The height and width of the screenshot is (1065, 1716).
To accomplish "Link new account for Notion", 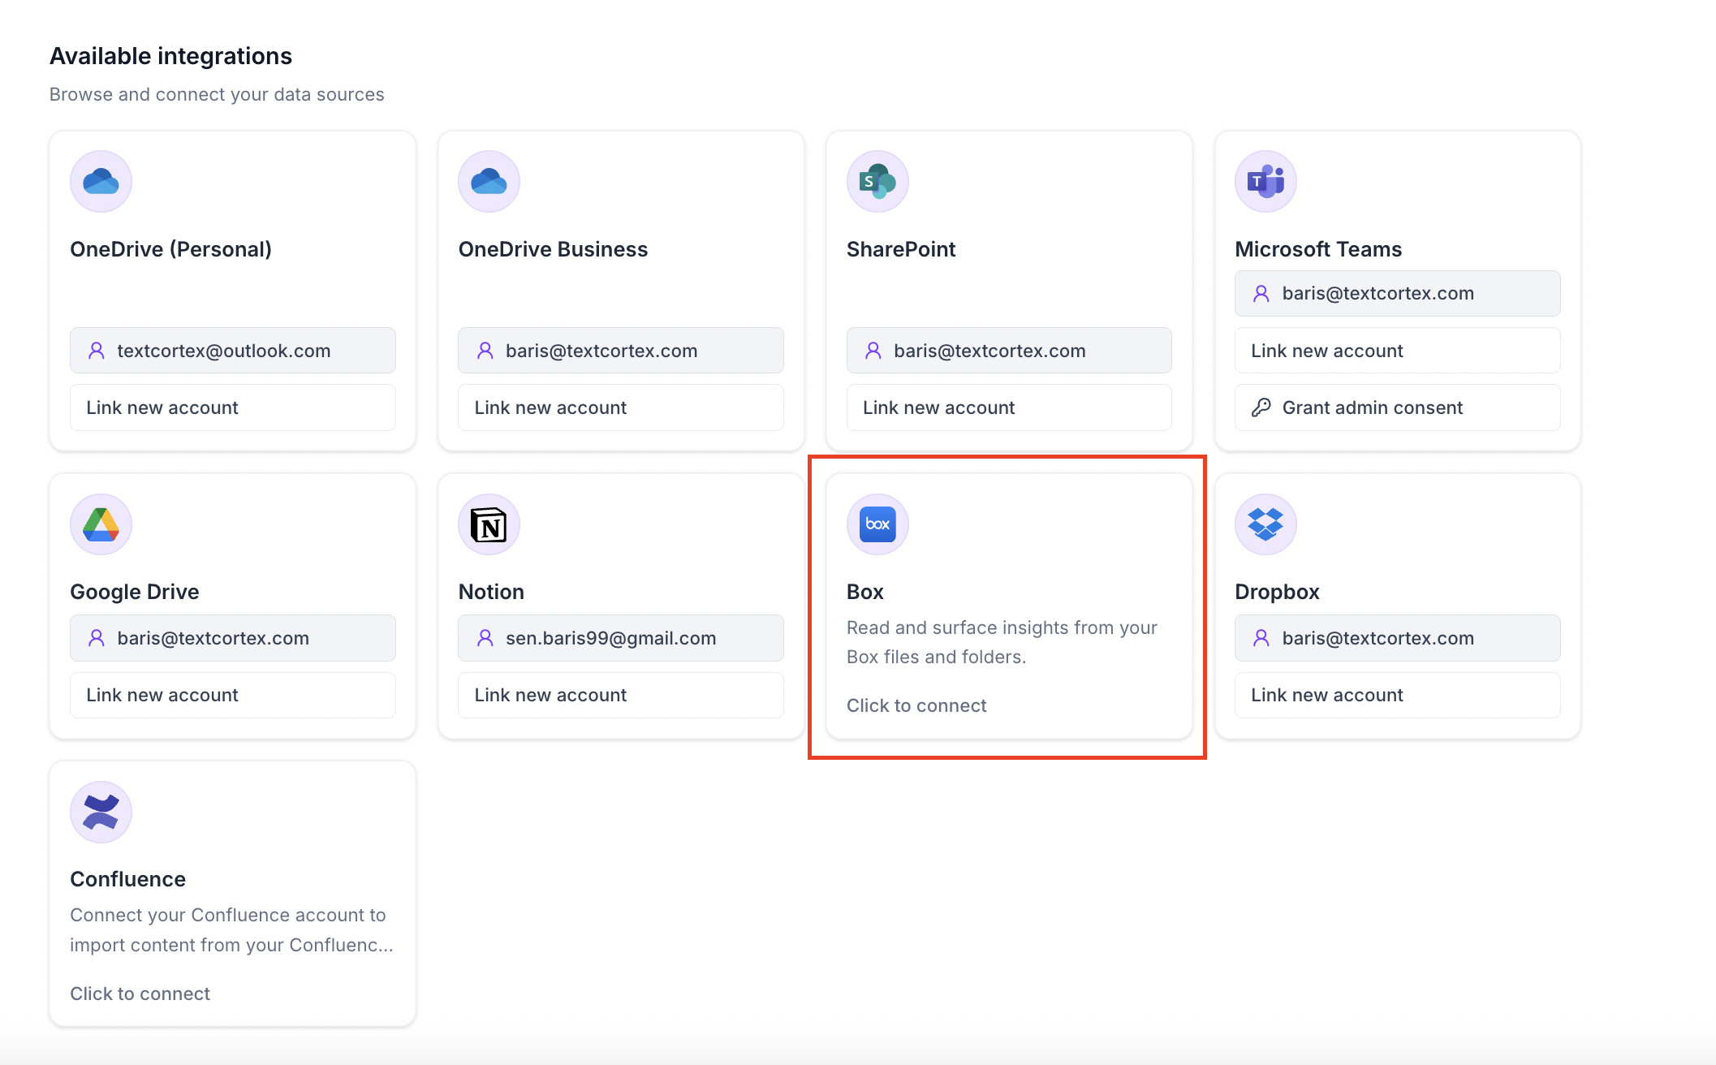I will [621, 695].
